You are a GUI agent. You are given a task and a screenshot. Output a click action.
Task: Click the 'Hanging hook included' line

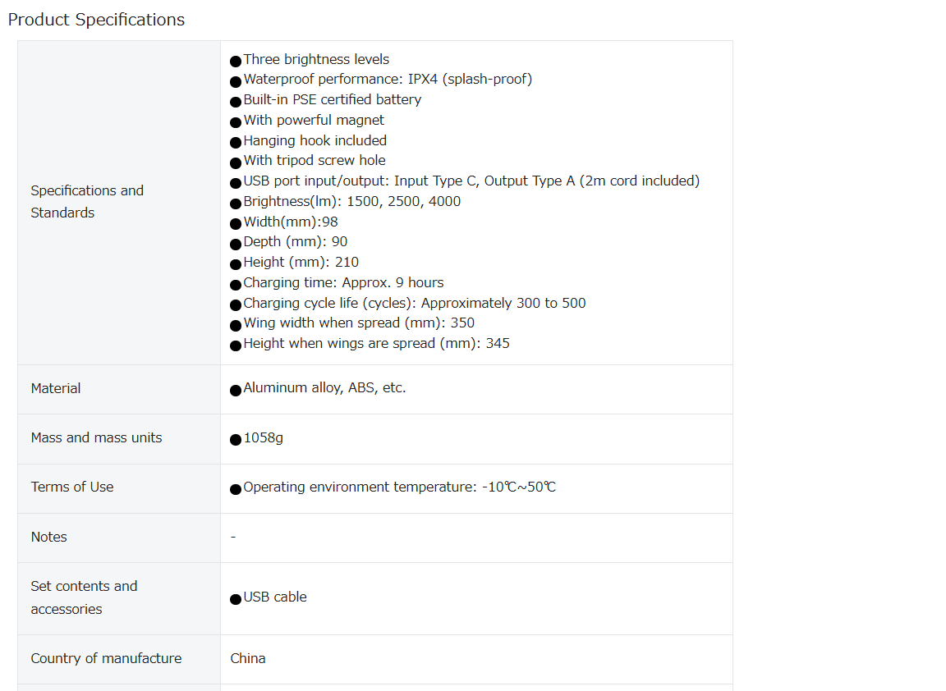click(x=315, y=140)
